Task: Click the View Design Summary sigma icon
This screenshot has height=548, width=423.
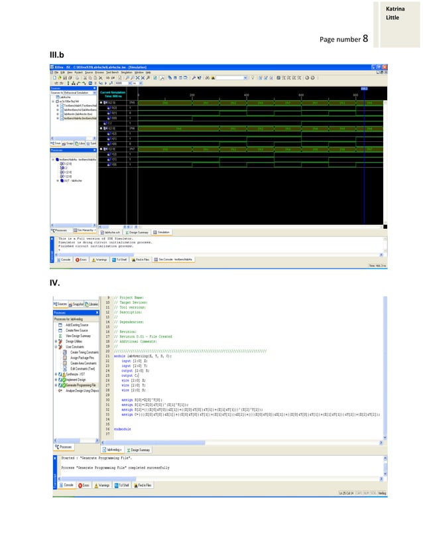Action: (60, 336)
